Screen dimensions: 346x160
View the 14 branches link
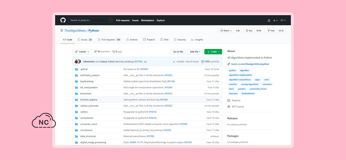click(102, 52)
